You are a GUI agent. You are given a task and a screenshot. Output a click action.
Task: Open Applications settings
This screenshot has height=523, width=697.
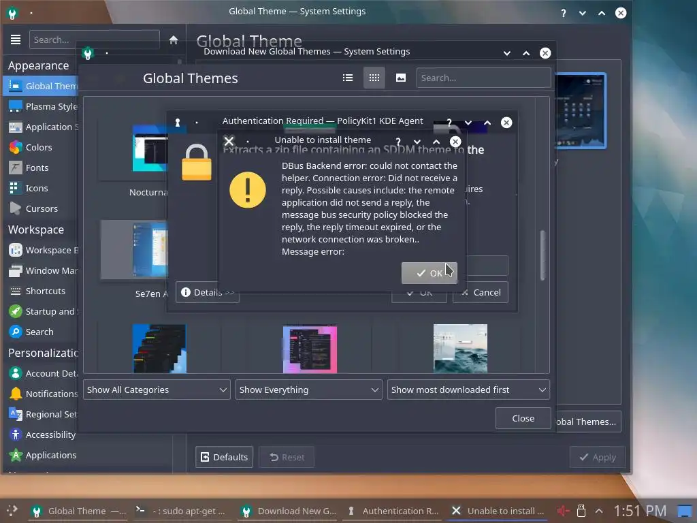(41, 455)
